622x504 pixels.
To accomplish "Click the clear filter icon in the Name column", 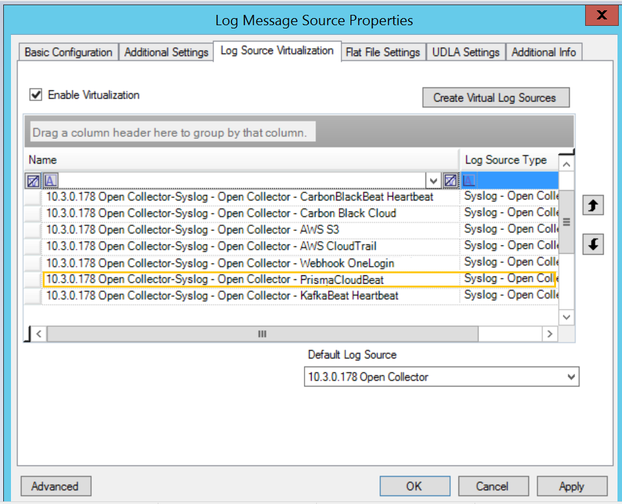I will (33, 180).
